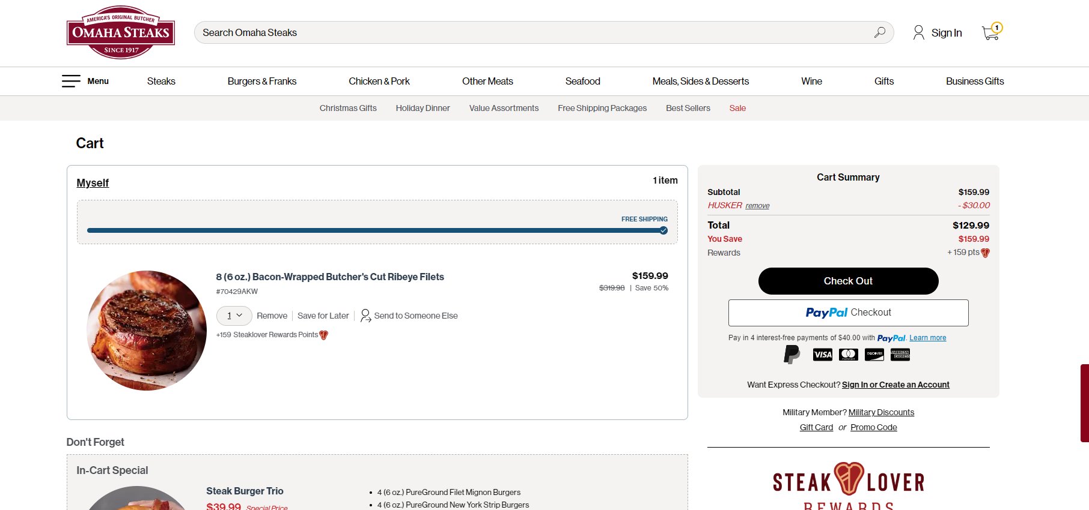This screenshot has height=510, width=1089.
Task: Open Best Sellers link
Action: point(688,108)
